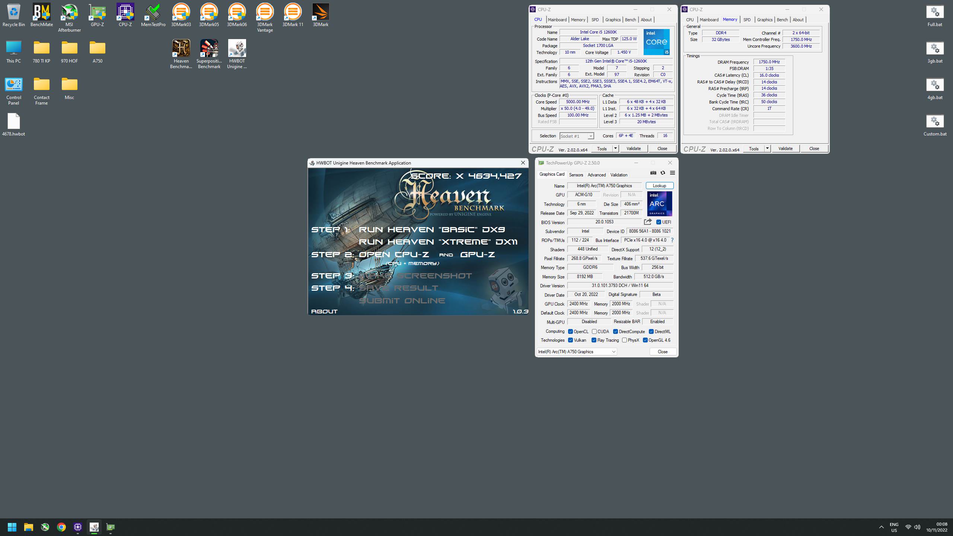Select the 3gb.bat file
This screenshot has width=953, height=536.
(x=935, y=52)
